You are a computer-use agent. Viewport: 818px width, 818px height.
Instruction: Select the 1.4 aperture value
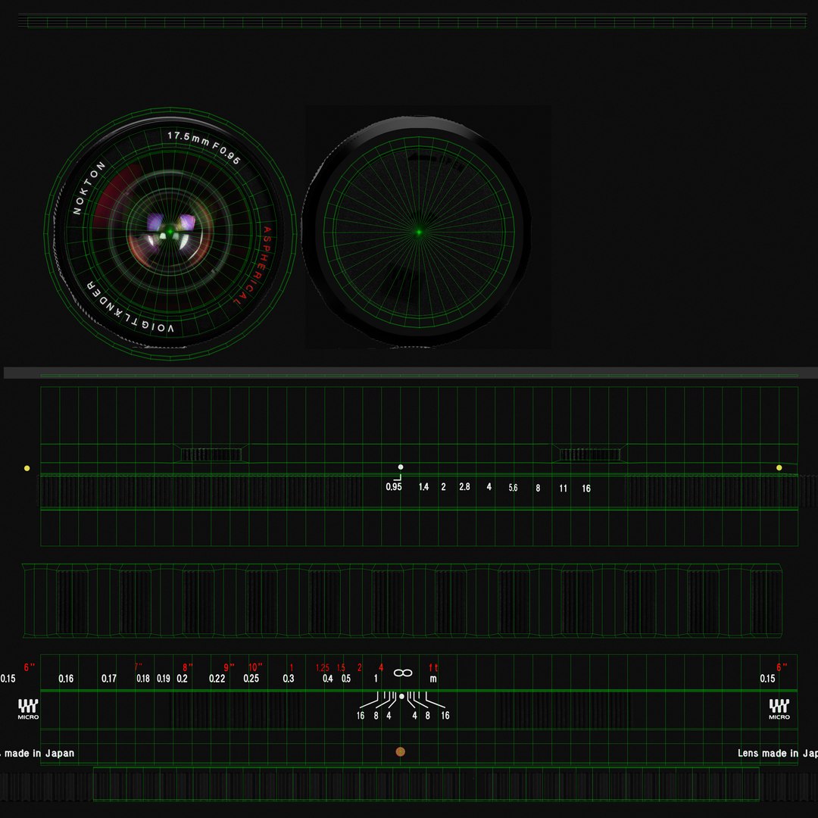click(423, 487)
